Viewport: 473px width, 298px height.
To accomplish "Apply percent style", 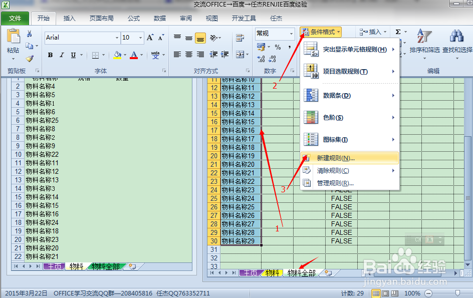I will coord(278,47).
